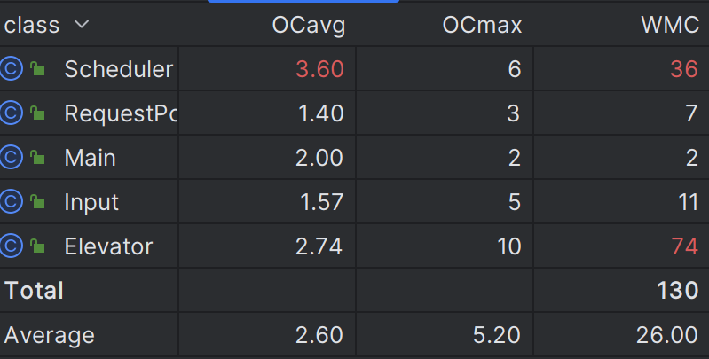
Task: Select the Total row
Action: click(x=355, y=290)
